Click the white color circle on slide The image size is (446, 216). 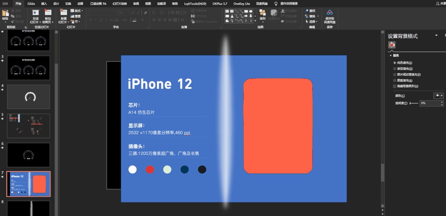pyautogui.click(x=133, y=169)
